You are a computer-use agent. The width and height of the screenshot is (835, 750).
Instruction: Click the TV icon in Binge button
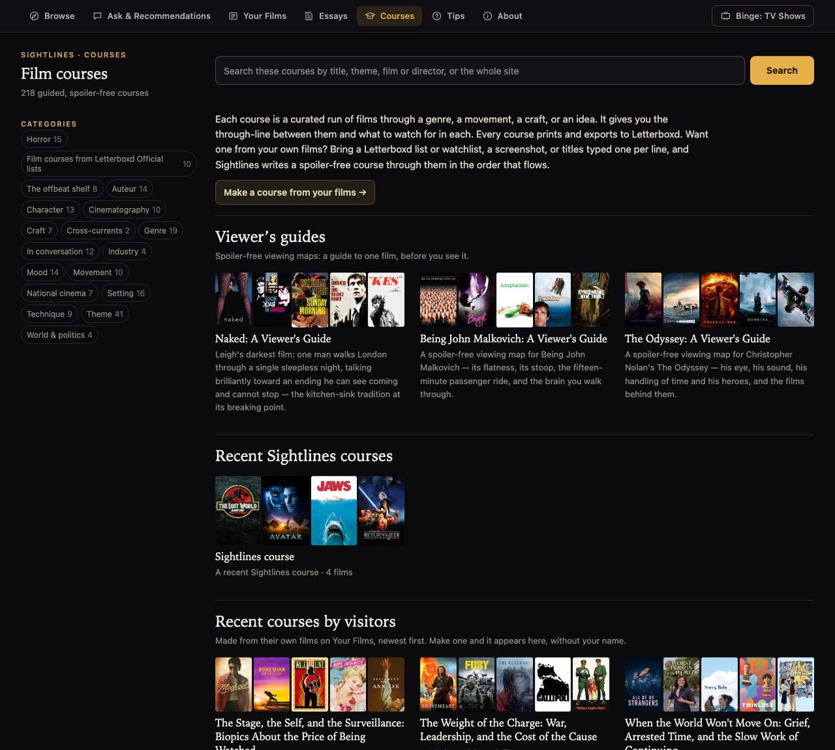(x=726, y=16)
